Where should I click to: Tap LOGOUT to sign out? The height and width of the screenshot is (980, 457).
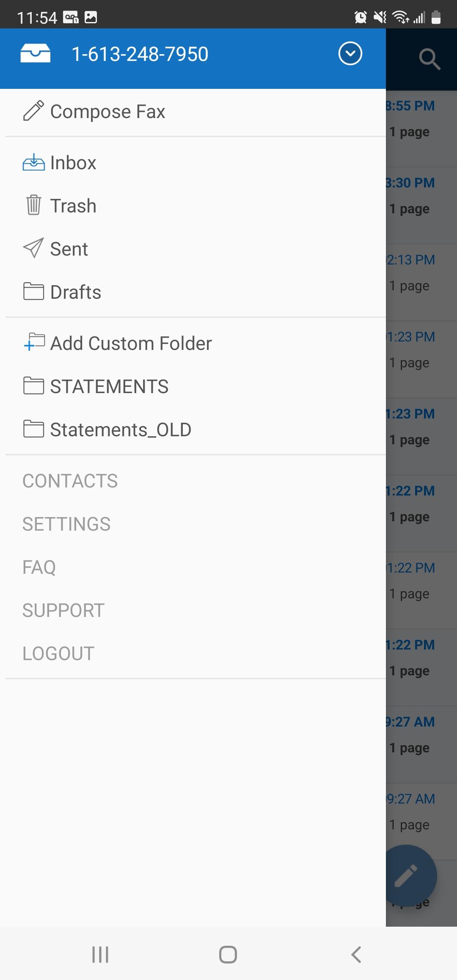pos(58,653)
